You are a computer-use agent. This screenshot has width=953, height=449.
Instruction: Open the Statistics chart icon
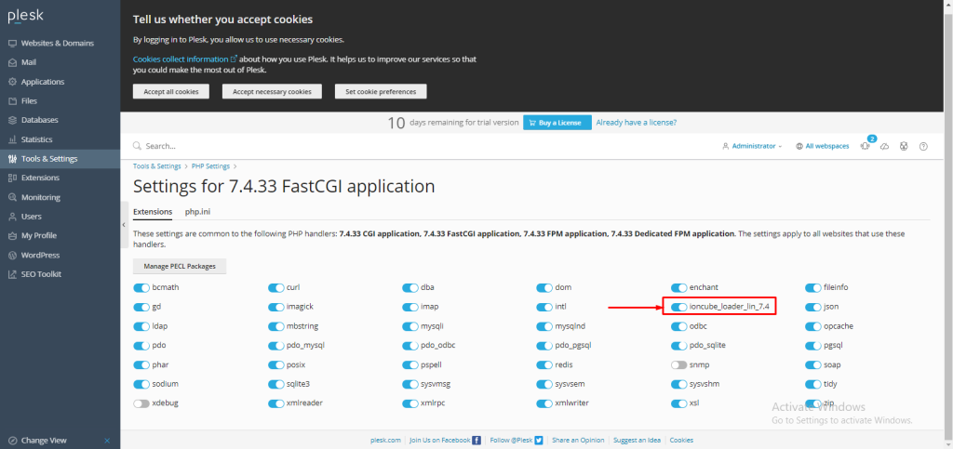tap(12, 139)
